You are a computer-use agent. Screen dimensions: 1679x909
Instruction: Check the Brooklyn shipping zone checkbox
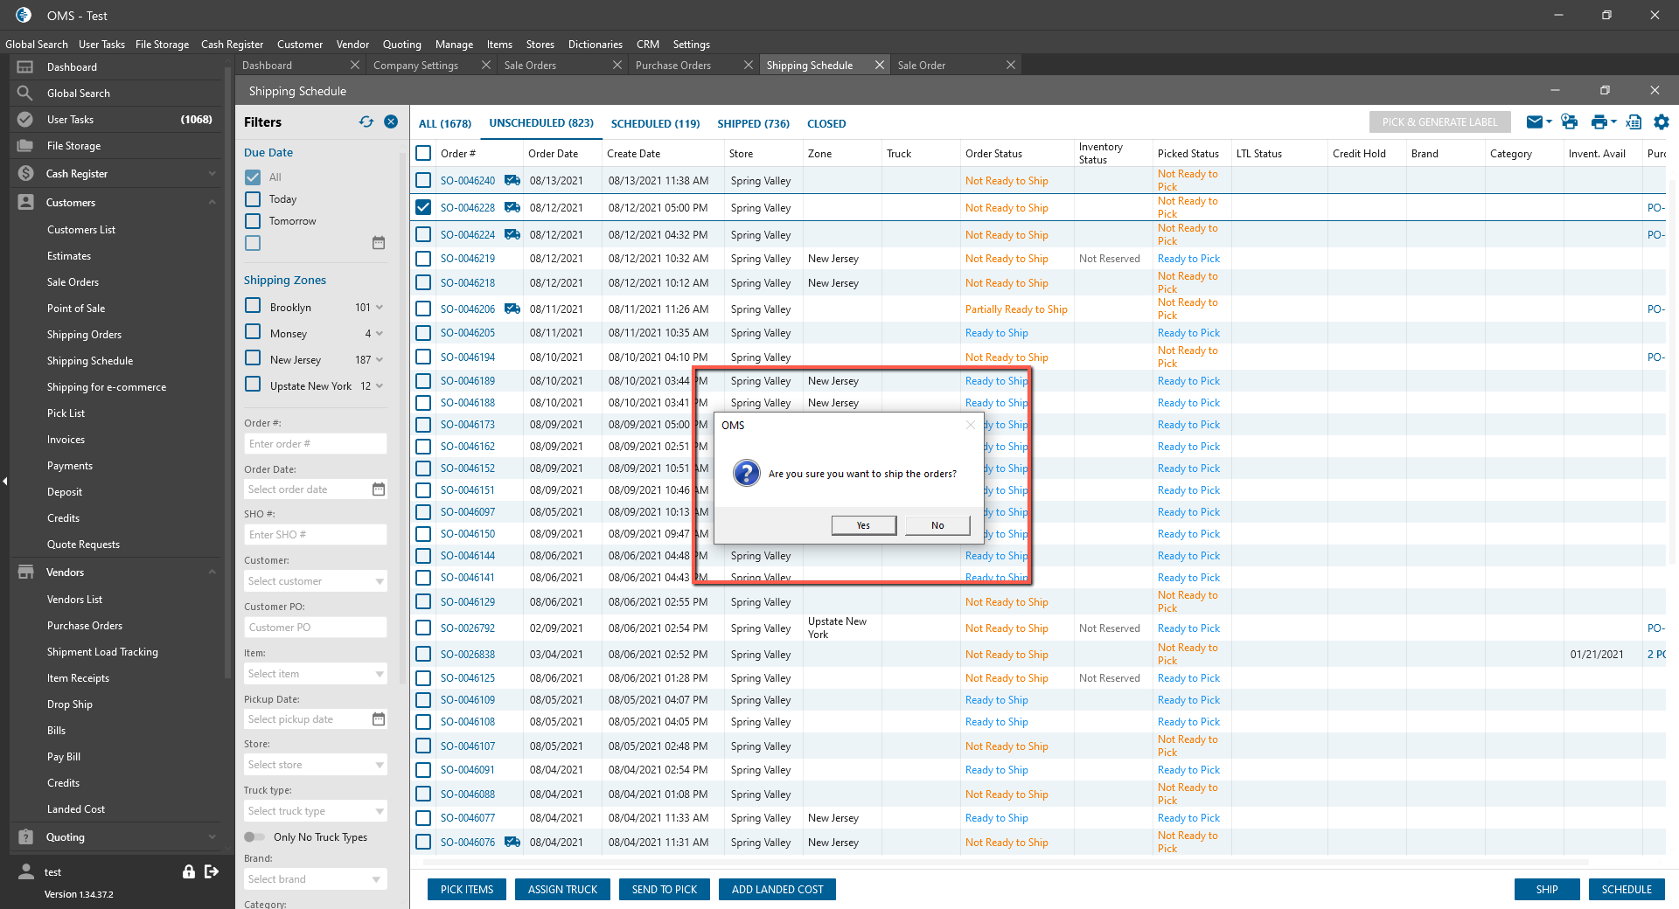click(253, 306)
